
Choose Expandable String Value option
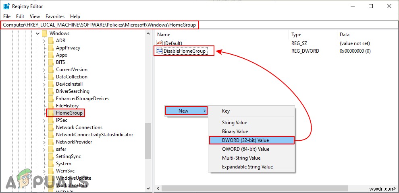pos(251,167)
